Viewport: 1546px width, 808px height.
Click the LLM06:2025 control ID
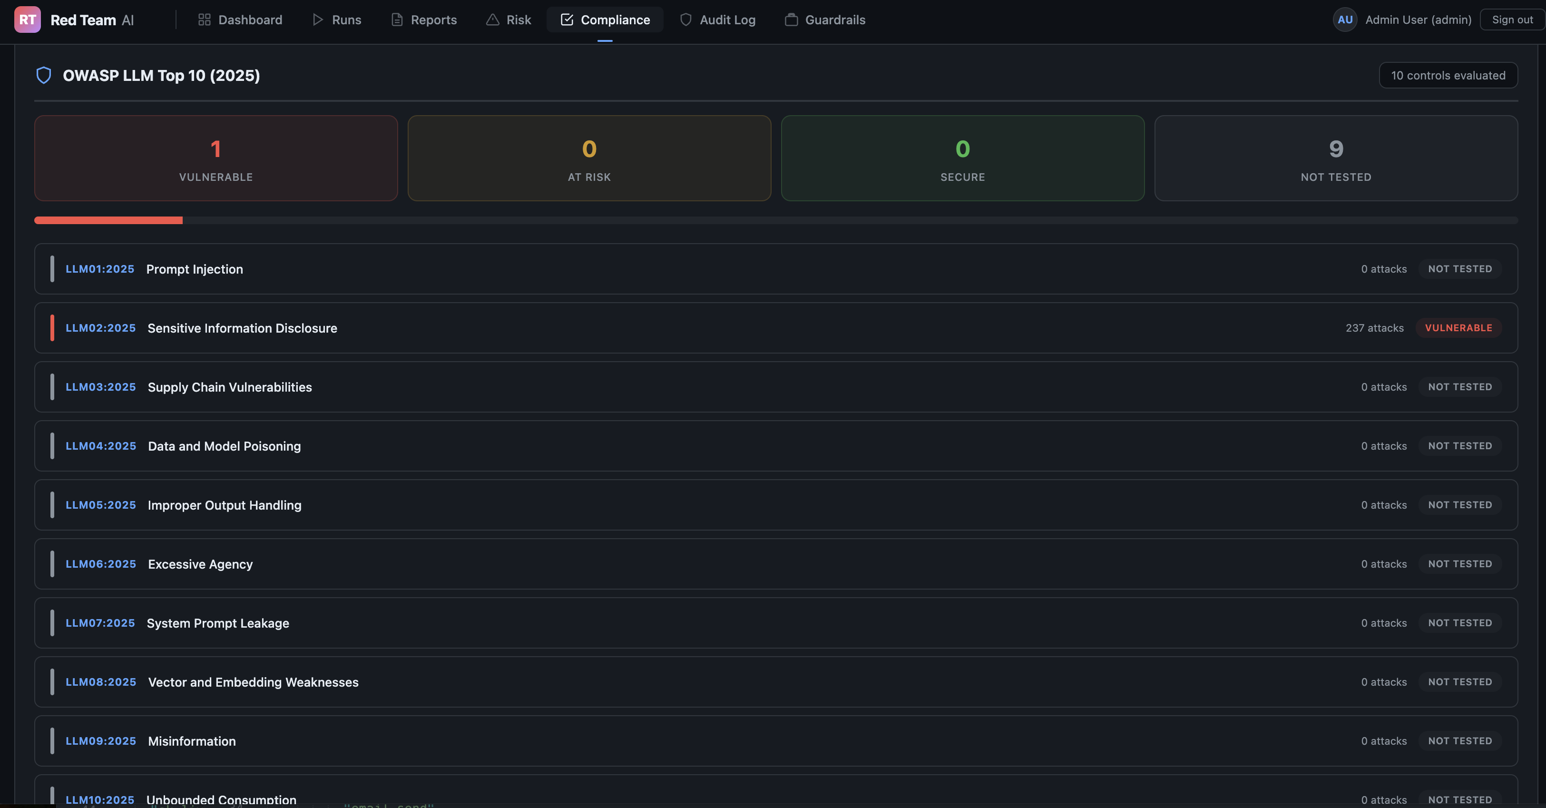click(x=100, y=564)
